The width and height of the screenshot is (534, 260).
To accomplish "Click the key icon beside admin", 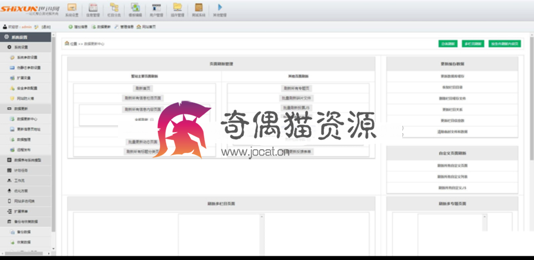I will point(36,27).
